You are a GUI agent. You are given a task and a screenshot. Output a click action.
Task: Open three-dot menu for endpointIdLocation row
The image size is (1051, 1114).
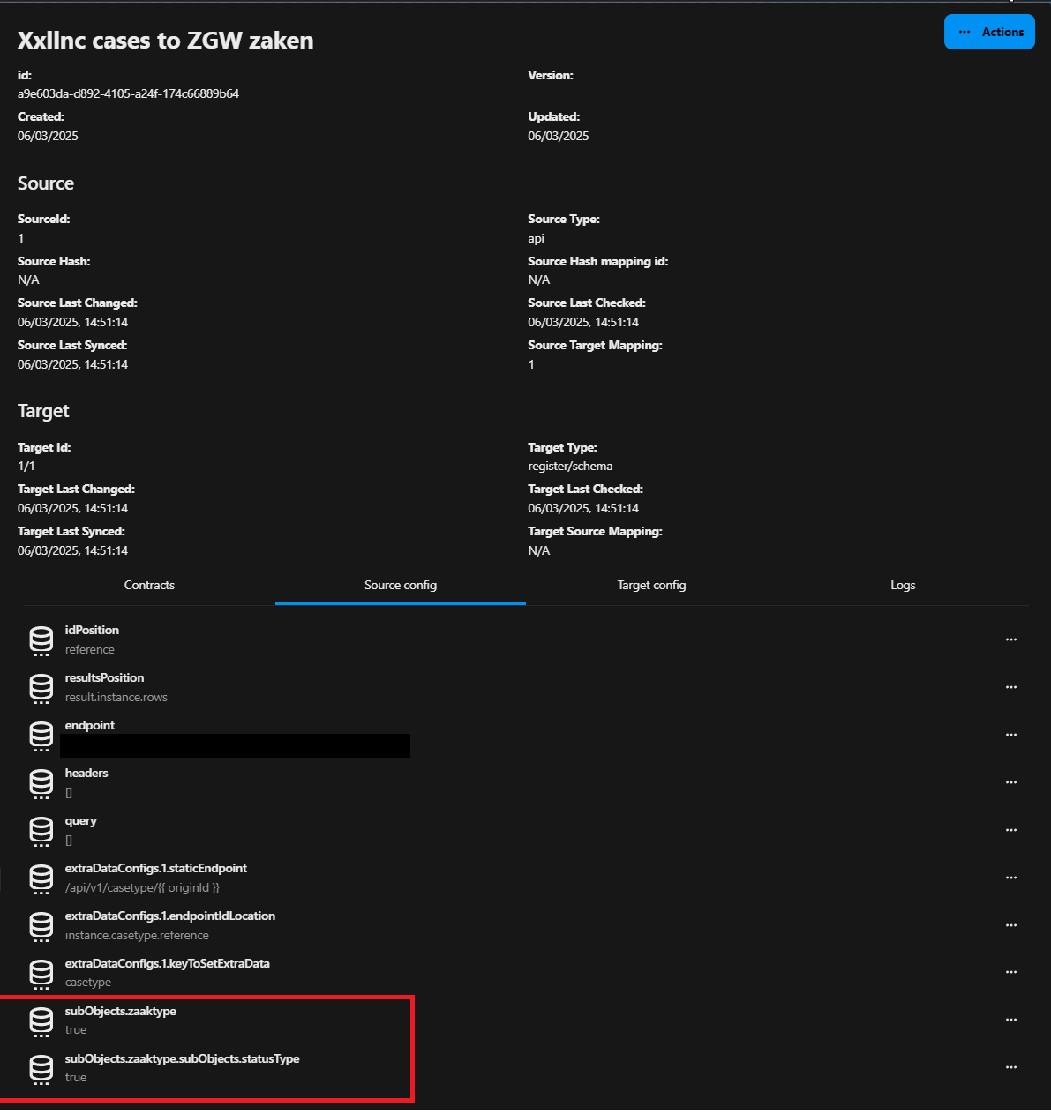pos(1011,925)
